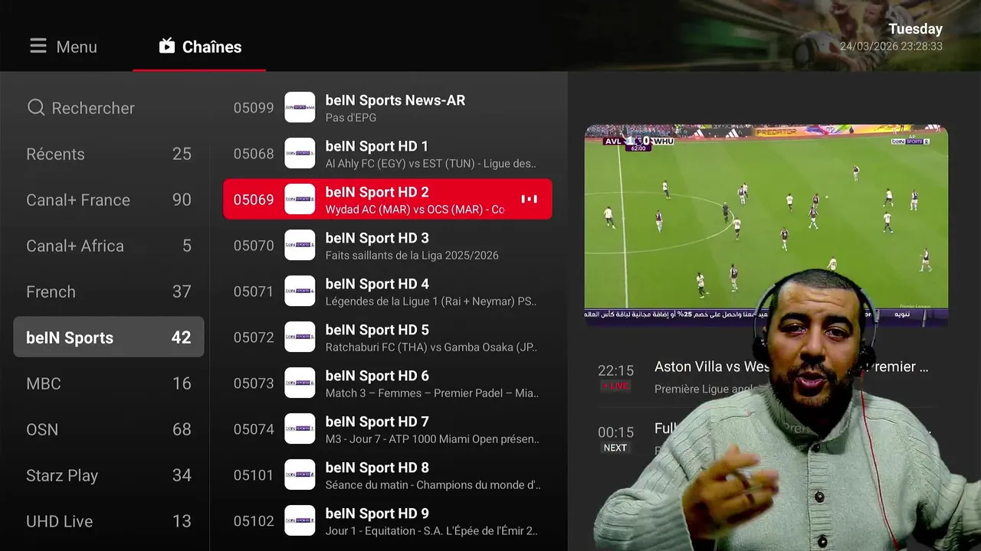Select channel number 05101
981x551 pixels.
click(x=254, y=475)
